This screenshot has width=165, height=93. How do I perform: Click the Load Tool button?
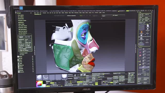(x=141, y=14)
